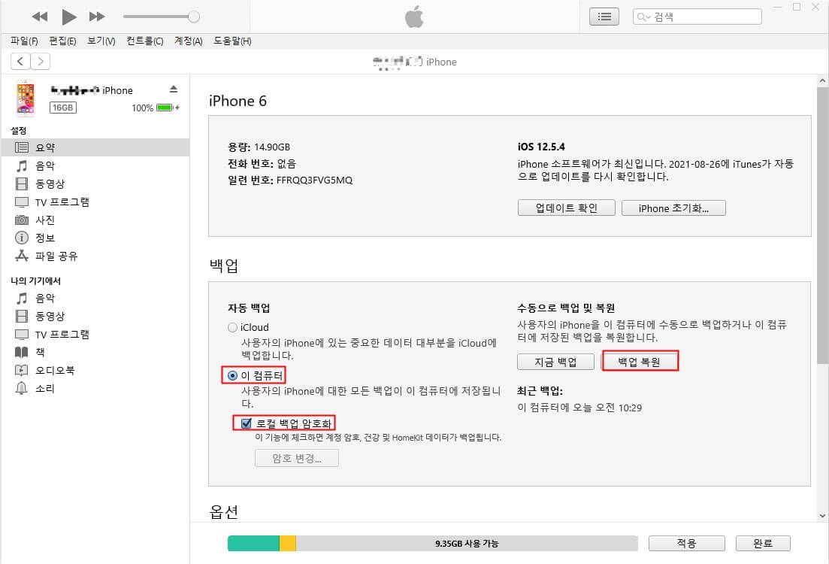Image resolution: width=829 pixels, height=564 pixels.
Task: Open the 보기(V) menu
Action: pos(101,41)
